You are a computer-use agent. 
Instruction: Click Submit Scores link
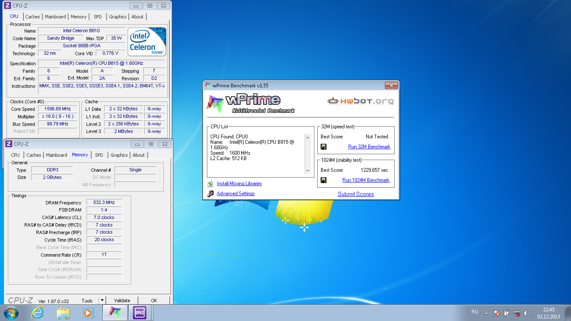356,194
